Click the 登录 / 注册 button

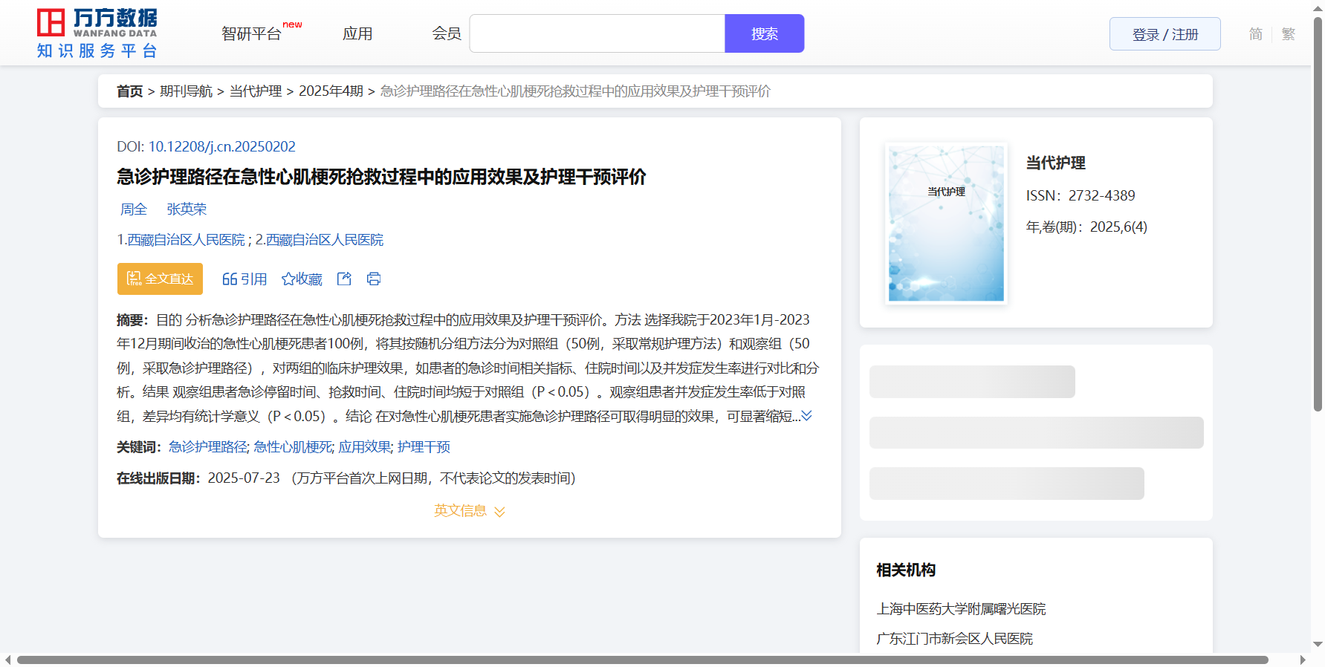(1164, 34)
